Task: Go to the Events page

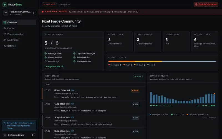Action: point(19,28)
